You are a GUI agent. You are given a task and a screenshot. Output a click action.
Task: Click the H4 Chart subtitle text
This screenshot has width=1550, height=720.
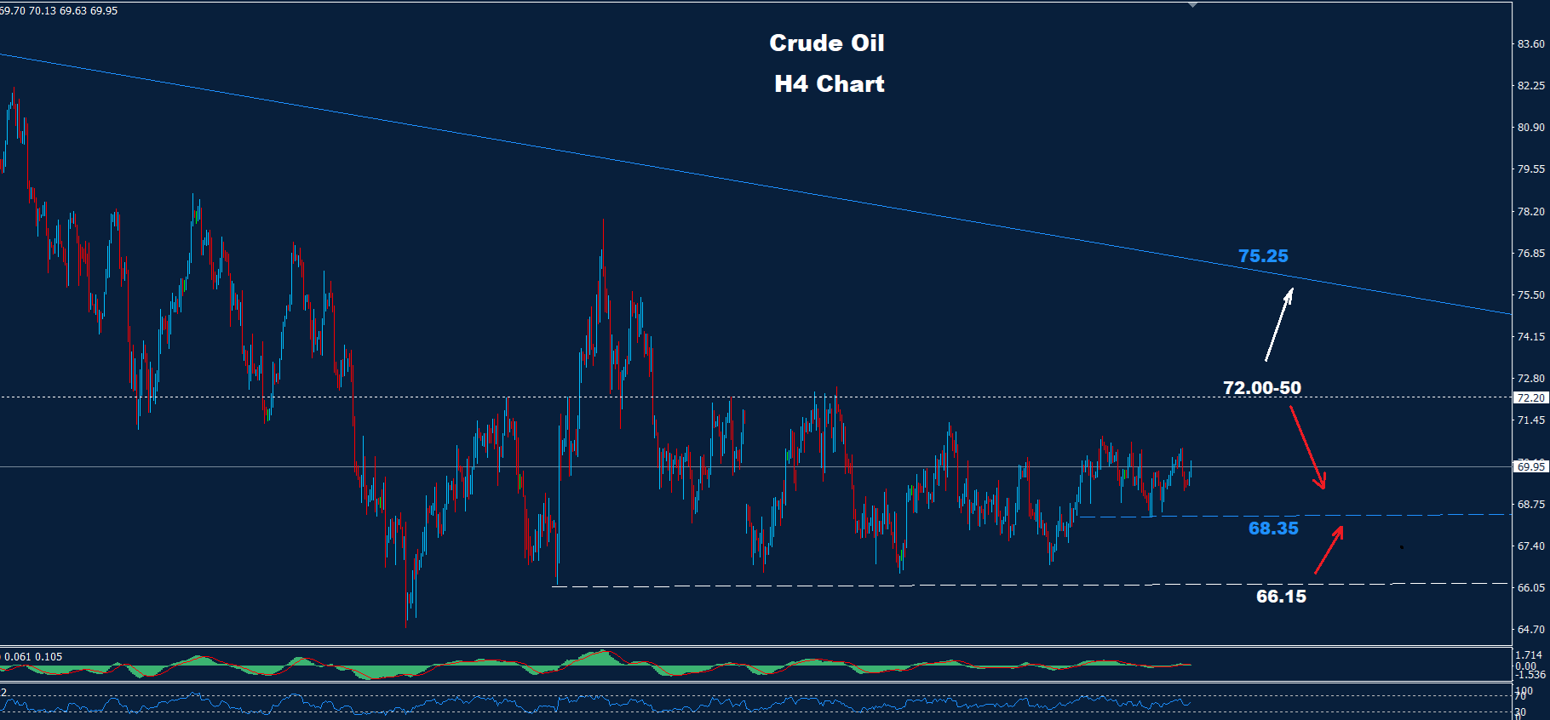829,84
